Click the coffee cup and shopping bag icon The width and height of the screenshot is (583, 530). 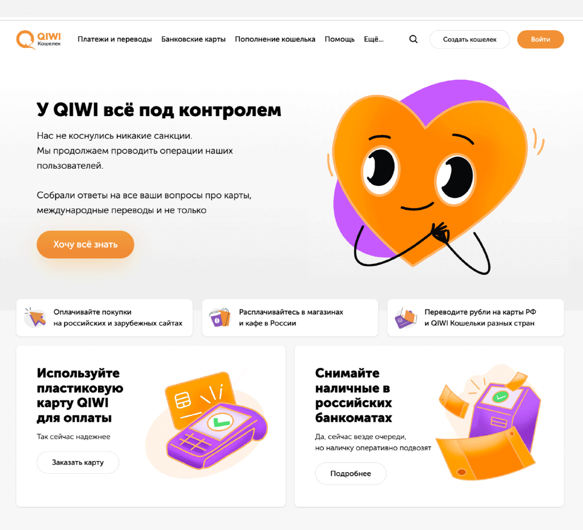[220, 317]
